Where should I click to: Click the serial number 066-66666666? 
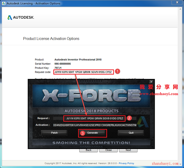(x=63, y=64)
